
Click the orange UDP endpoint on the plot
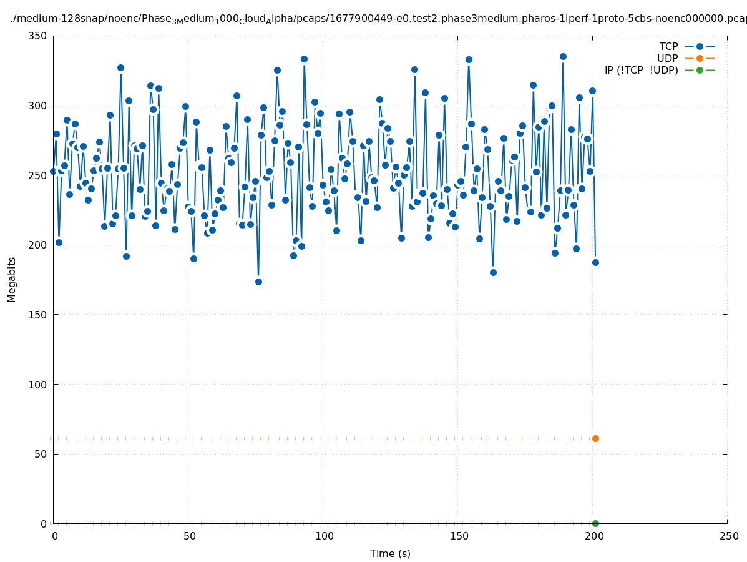595,438
